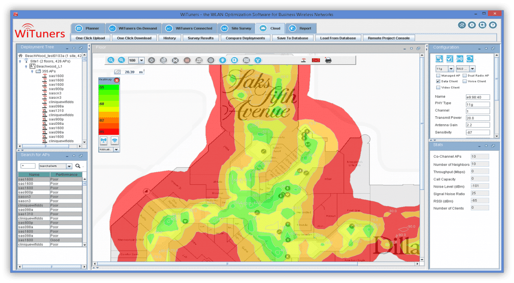Open the RSSI heatmap type dropdown

point(116,150)
